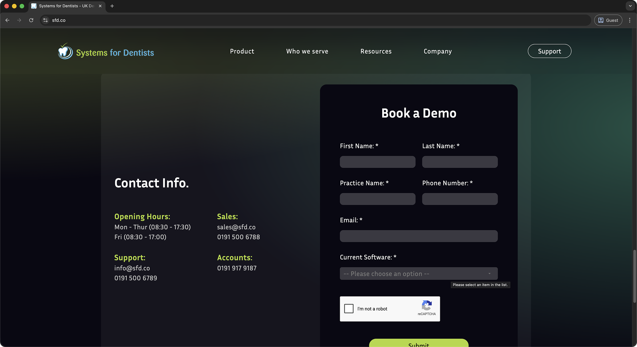Viewport: 637px width, 347px height.
Task: Click the Accounts: label
Action: click(235, 258)
